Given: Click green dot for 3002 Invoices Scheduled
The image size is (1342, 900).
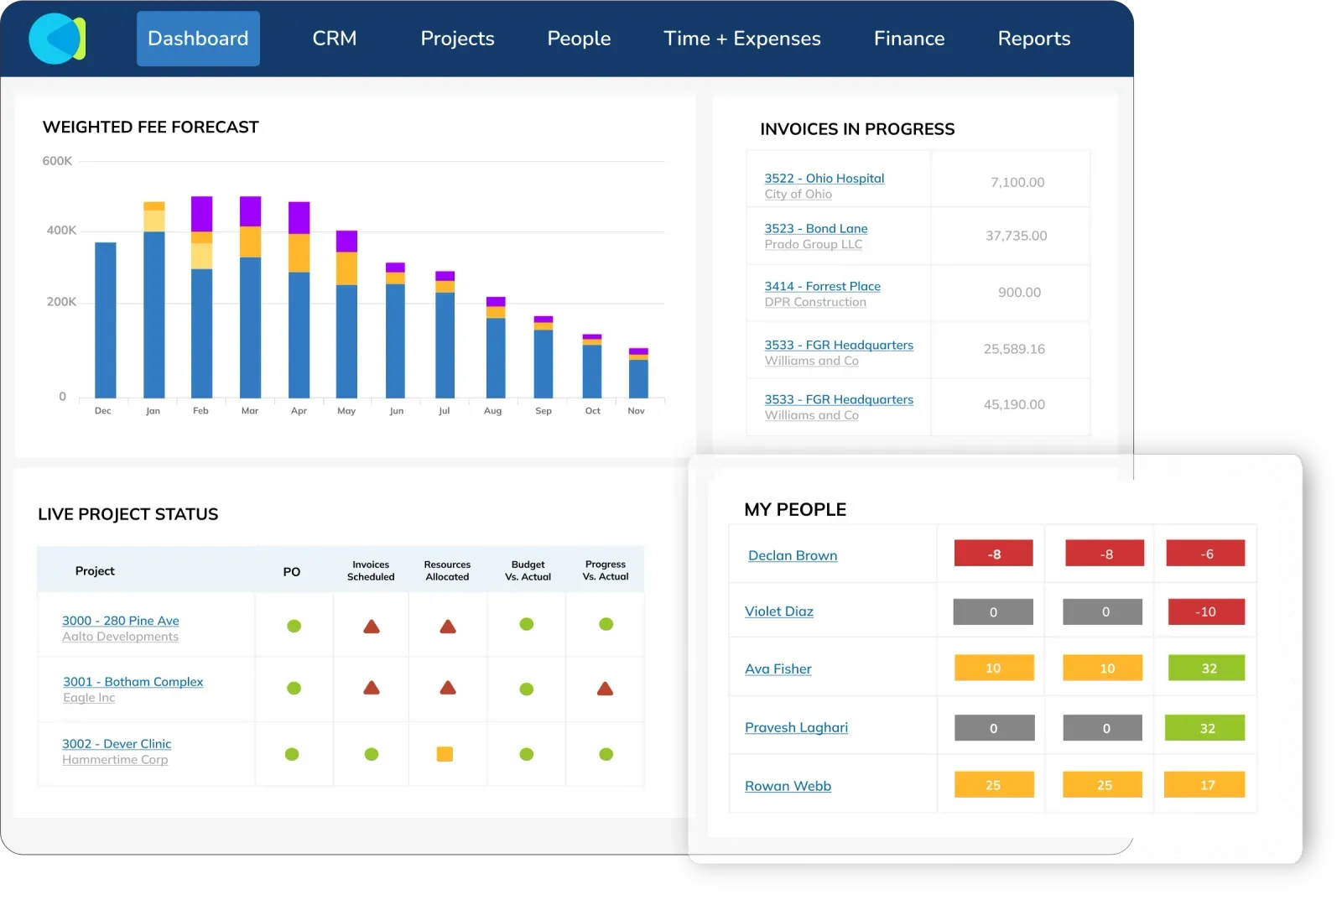Looking at the screenshot, I should (372, 754).
